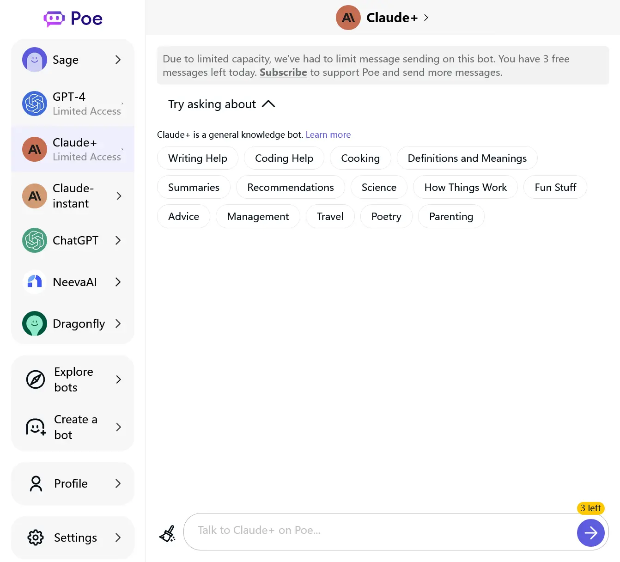Open the Claude-instant chat entry

click(73, 196)
